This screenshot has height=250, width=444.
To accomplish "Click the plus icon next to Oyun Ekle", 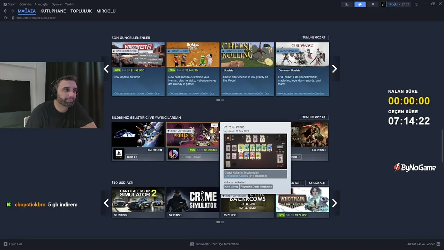I will 5,244.
